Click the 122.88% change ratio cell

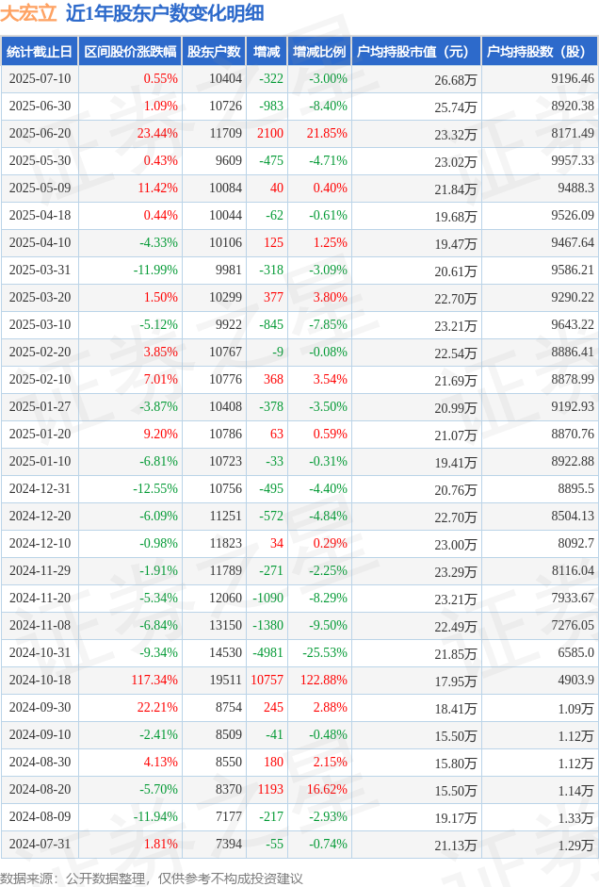coord(324,680)
